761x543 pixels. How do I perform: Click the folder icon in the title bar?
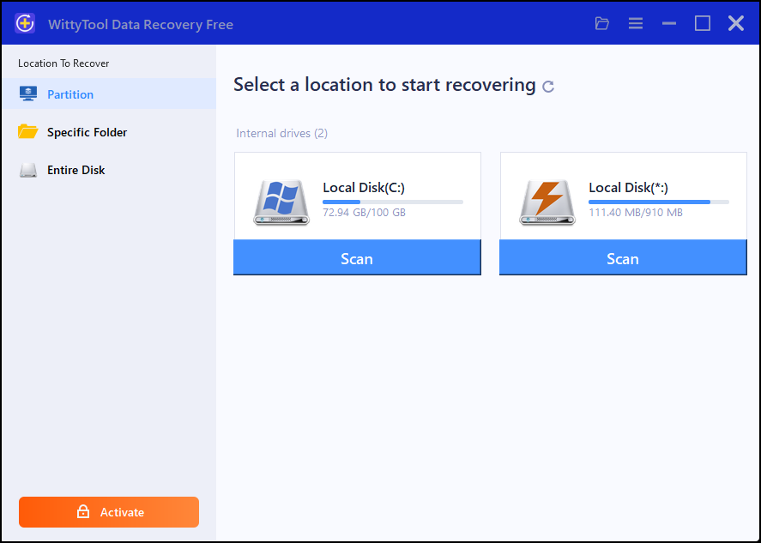tap(601, 23)
